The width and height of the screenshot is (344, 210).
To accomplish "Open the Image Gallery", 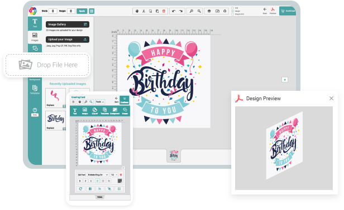I will 68,25.
